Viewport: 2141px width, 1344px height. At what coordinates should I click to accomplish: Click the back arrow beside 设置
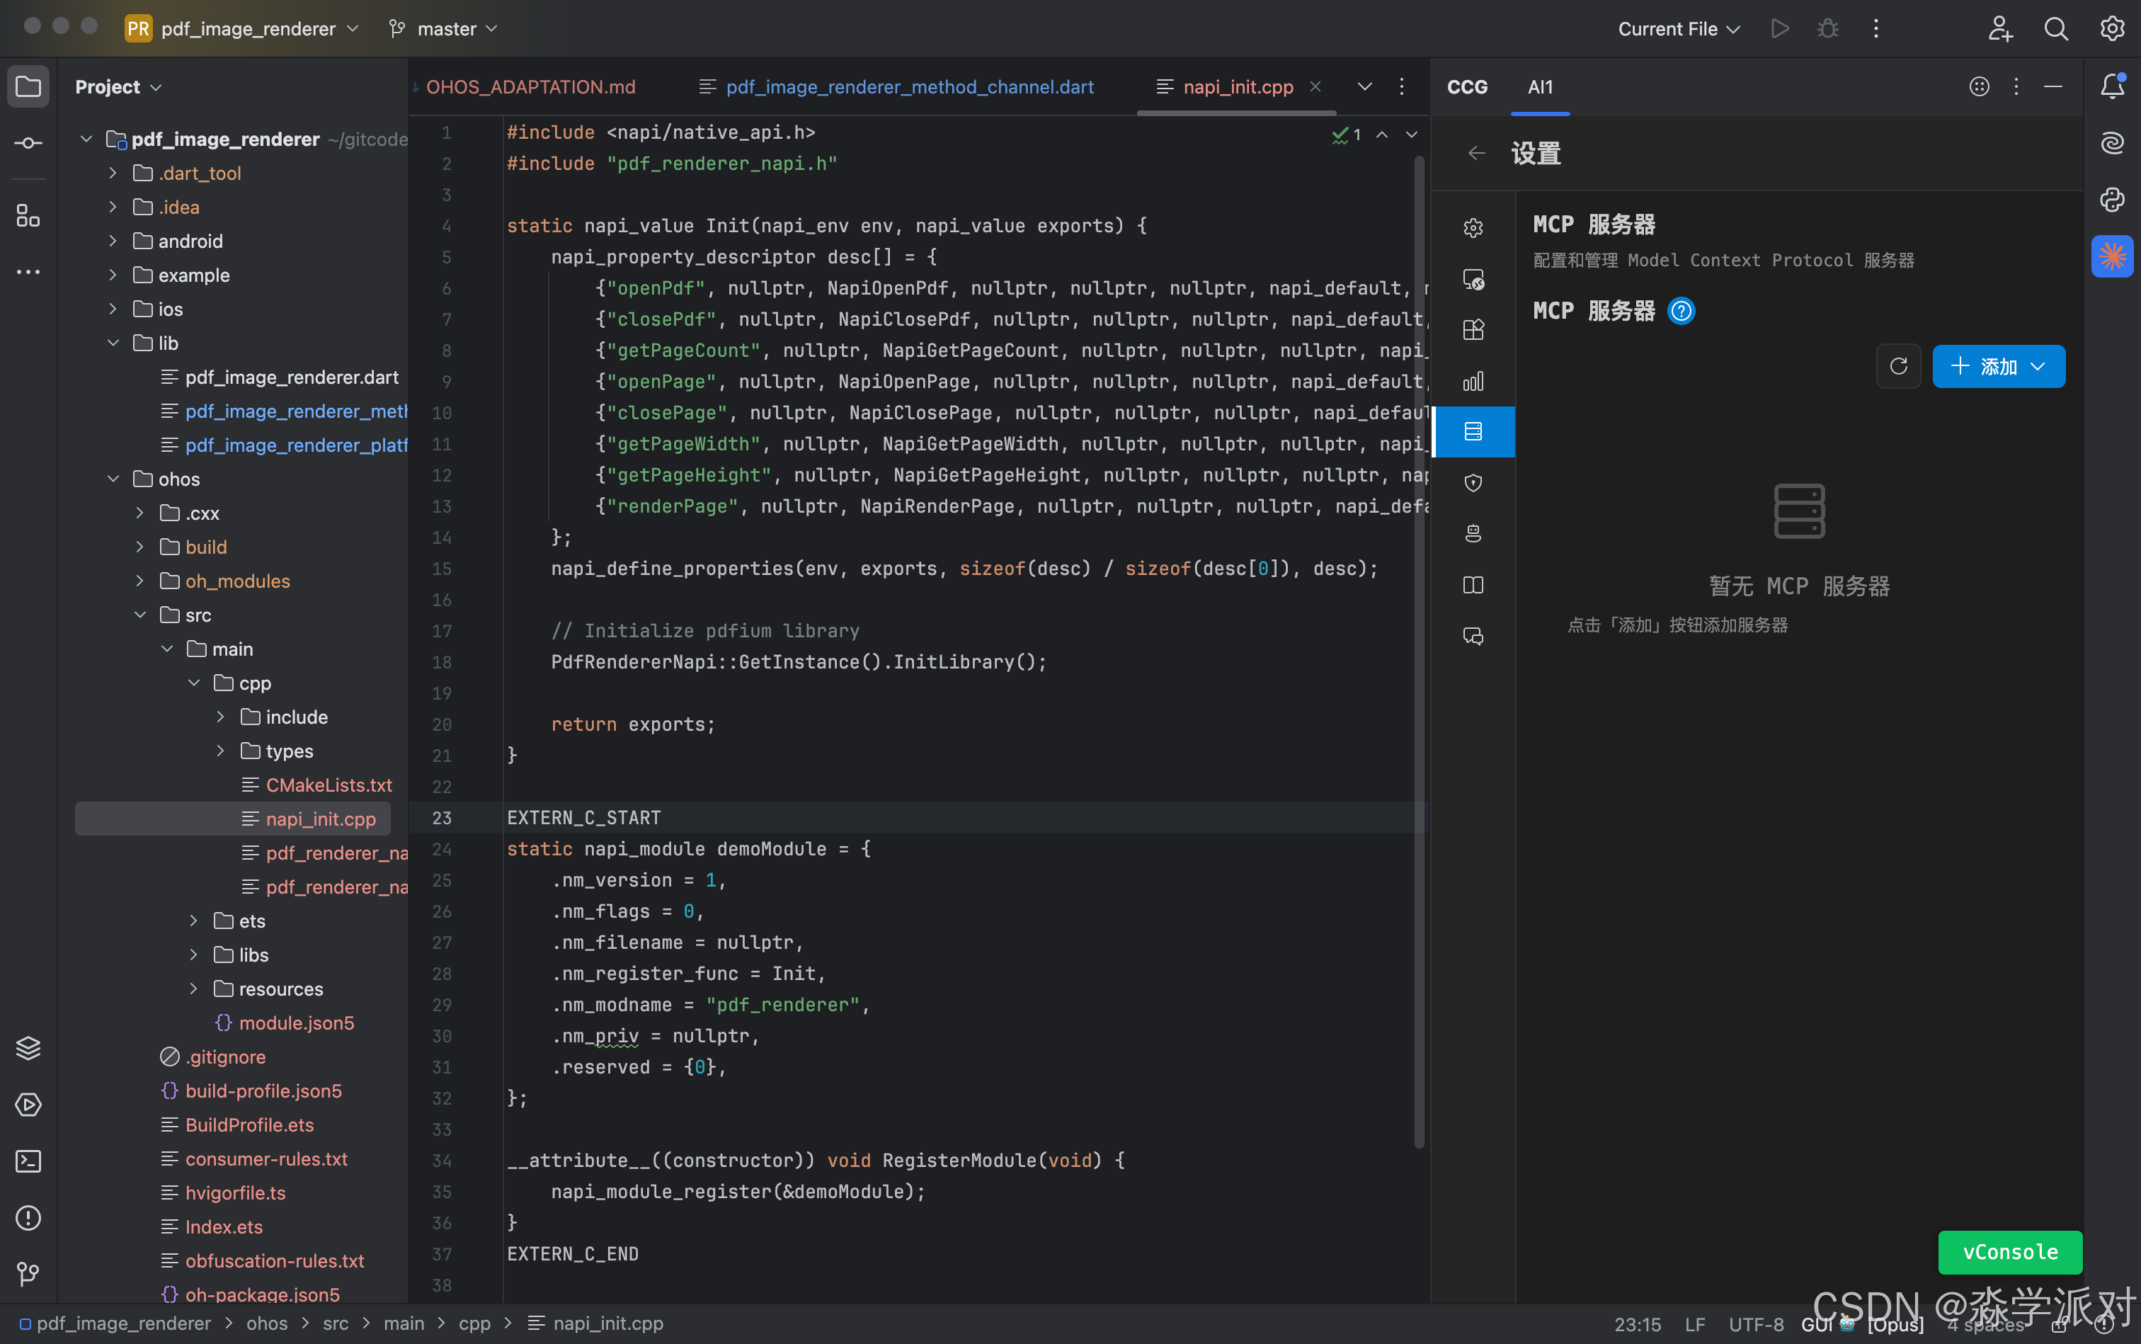1476,154
